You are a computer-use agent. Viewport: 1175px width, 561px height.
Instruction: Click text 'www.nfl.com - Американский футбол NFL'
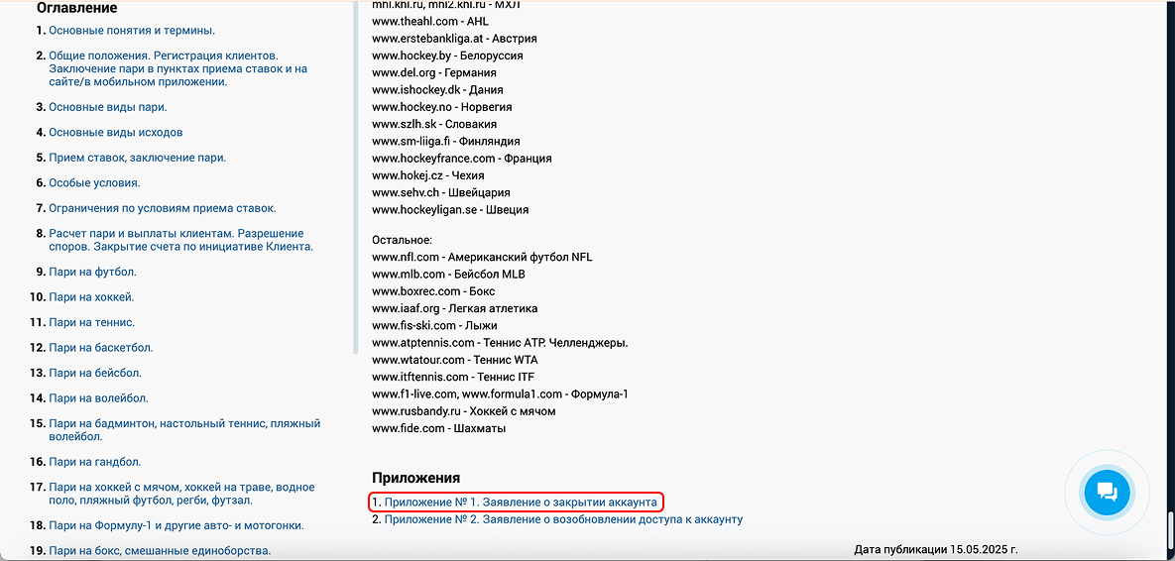tap(482, 258)
